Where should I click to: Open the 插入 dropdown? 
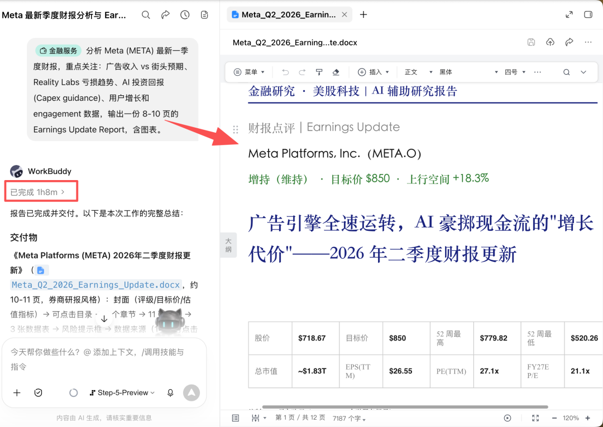click(374, 72)
